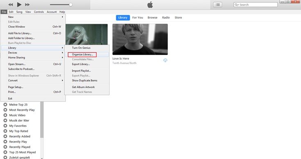Click the fast forward next button

[x=27, y=4]
